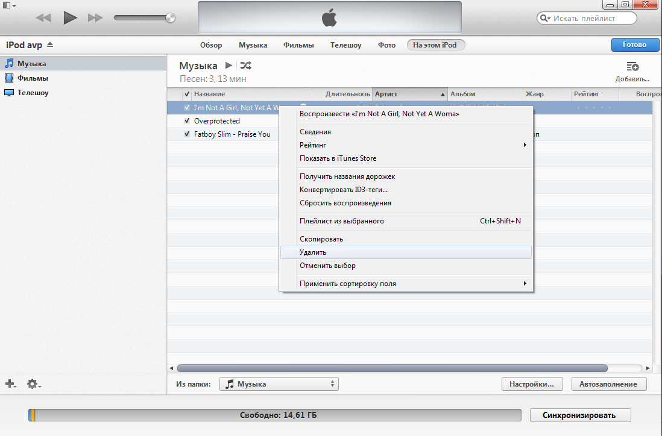Sort by the Рейтинг column header
This screenshot has width=662, height=436.
click(x=594, y=94)
